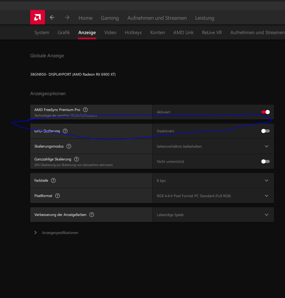
Task: Select the Anzeige tab
Action: pyautogui.click(x=87, y=33)
